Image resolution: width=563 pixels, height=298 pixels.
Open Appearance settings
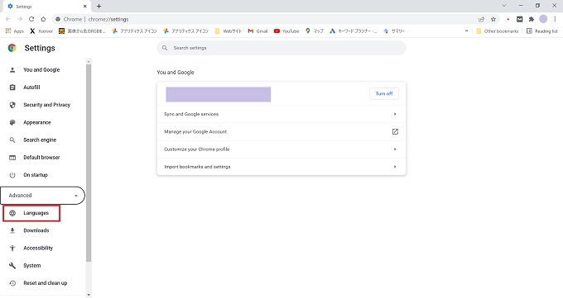37,122
